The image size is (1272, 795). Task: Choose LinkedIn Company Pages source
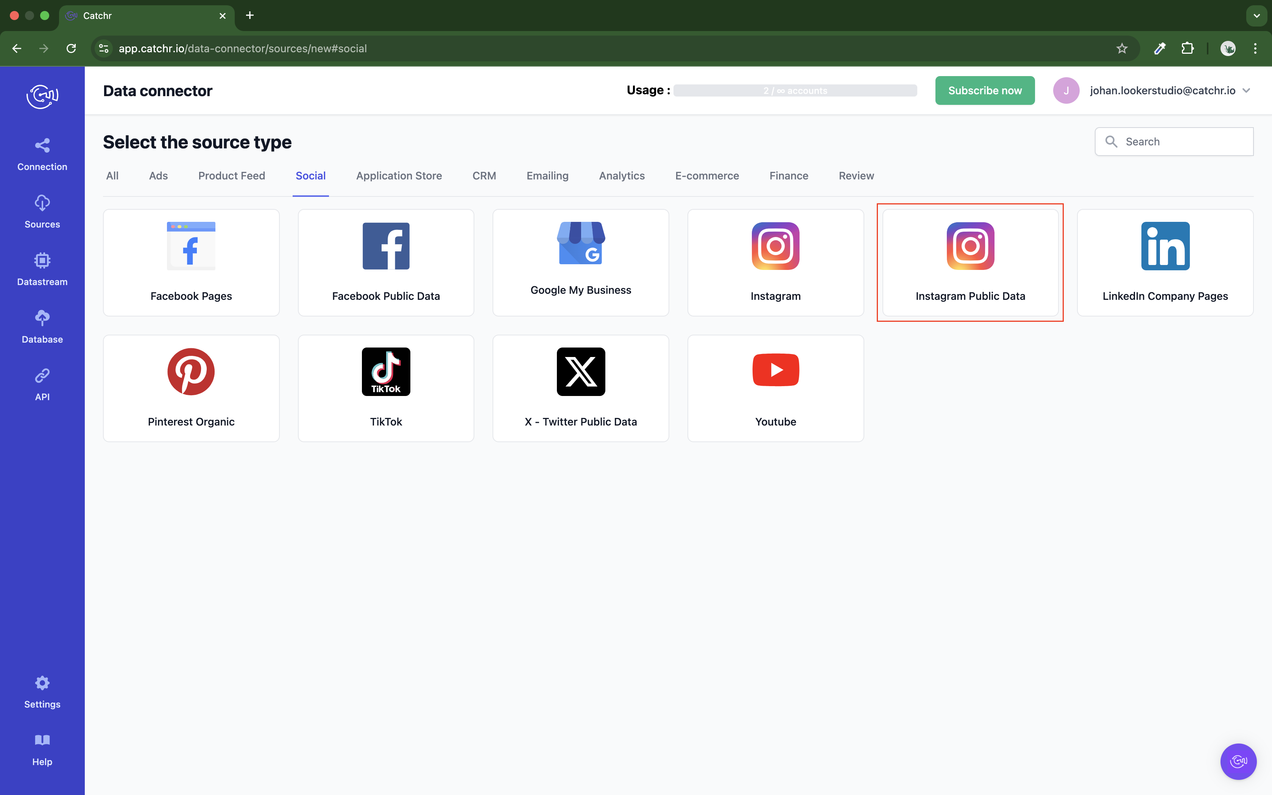click(x=1165, y=262)
